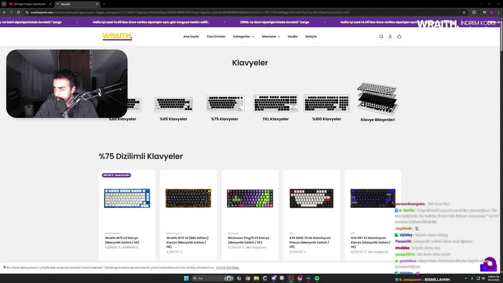The width and height of the screenshot is (503, 283).
Task: Open Wraith W75 V2 Klavye title link
Action: pyautogui.click(x=122, y=240)
